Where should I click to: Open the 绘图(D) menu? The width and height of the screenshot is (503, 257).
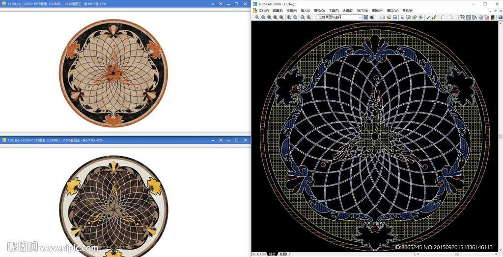[348, 10]
